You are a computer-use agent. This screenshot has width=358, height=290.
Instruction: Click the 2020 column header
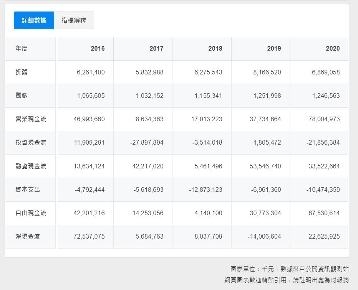point(333,48)
